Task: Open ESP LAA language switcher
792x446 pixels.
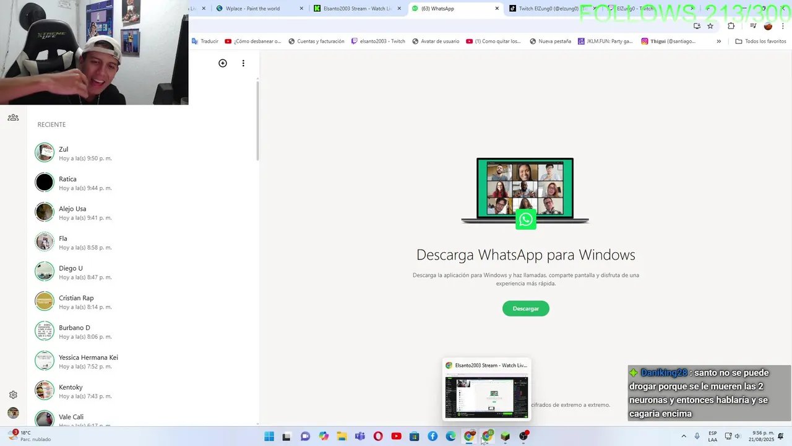Action: coord(713,436)
